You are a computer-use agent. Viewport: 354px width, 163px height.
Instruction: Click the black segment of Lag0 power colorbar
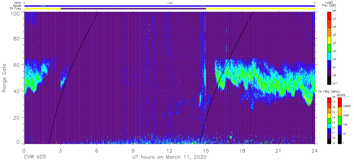(x=329, y=80)
